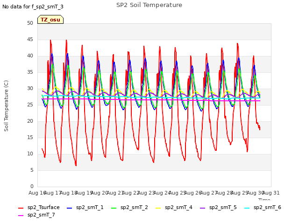Click the Aug 16 x-axis date label
Image resolution: width=299 pixels, height=224 pixels.
click(37, 193)
